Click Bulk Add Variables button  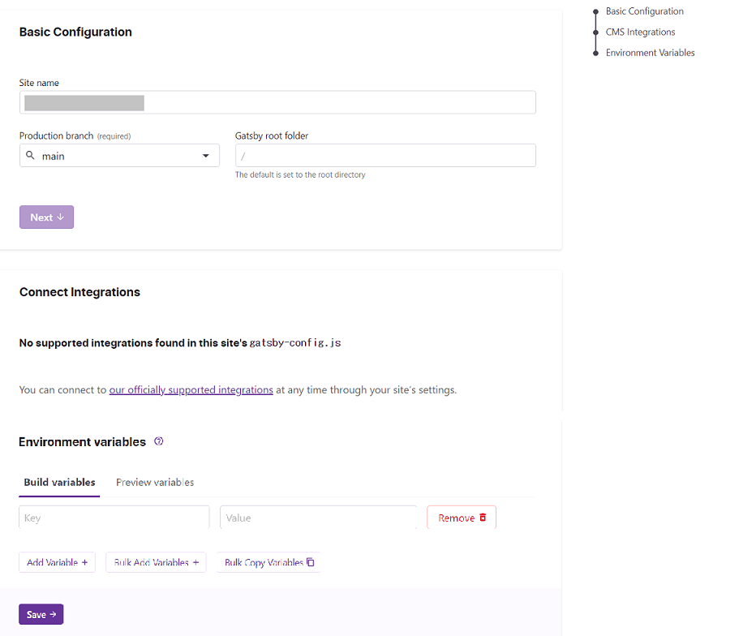point(156,562)
